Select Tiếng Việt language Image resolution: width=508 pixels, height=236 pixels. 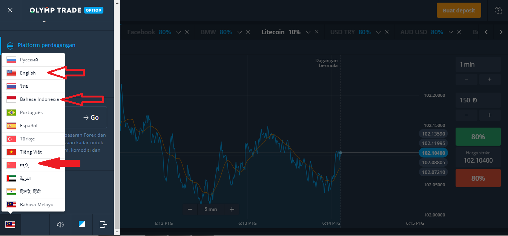tap(33, 152)
